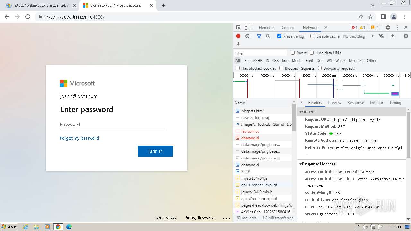
Task: Reload the current page
Action: 28,17
